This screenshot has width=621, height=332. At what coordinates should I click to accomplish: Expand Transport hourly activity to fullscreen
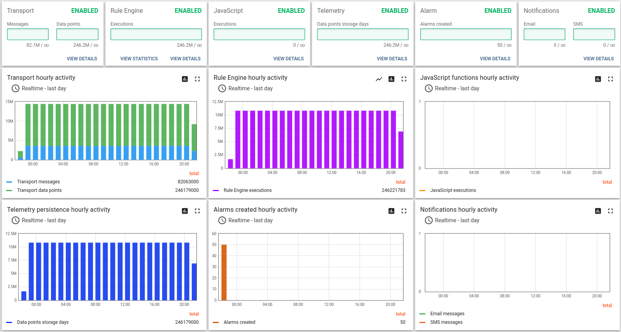[197, 79]
